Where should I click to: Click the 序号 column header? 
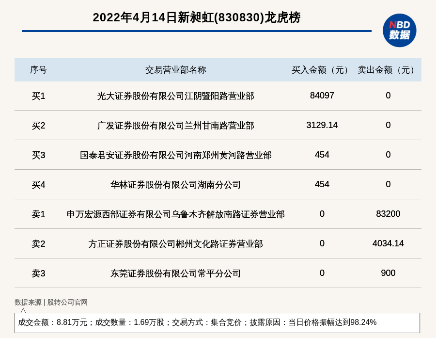[38, 70]
